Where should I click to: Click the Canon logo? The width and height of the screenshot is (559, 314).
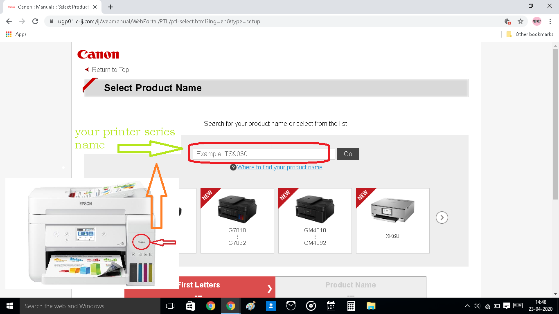tap(98, 54)
